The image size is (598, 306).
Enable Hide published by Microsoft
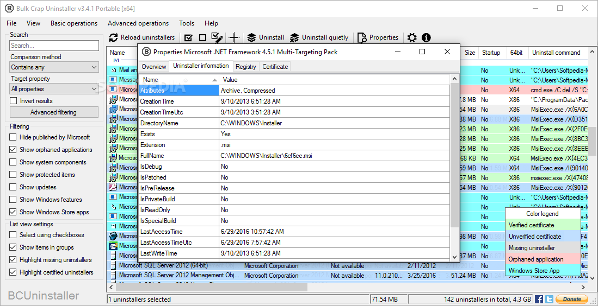[x=13, y=137]
